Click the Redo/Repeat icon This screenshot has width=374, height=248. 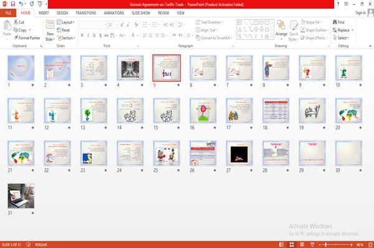(32, 4)
